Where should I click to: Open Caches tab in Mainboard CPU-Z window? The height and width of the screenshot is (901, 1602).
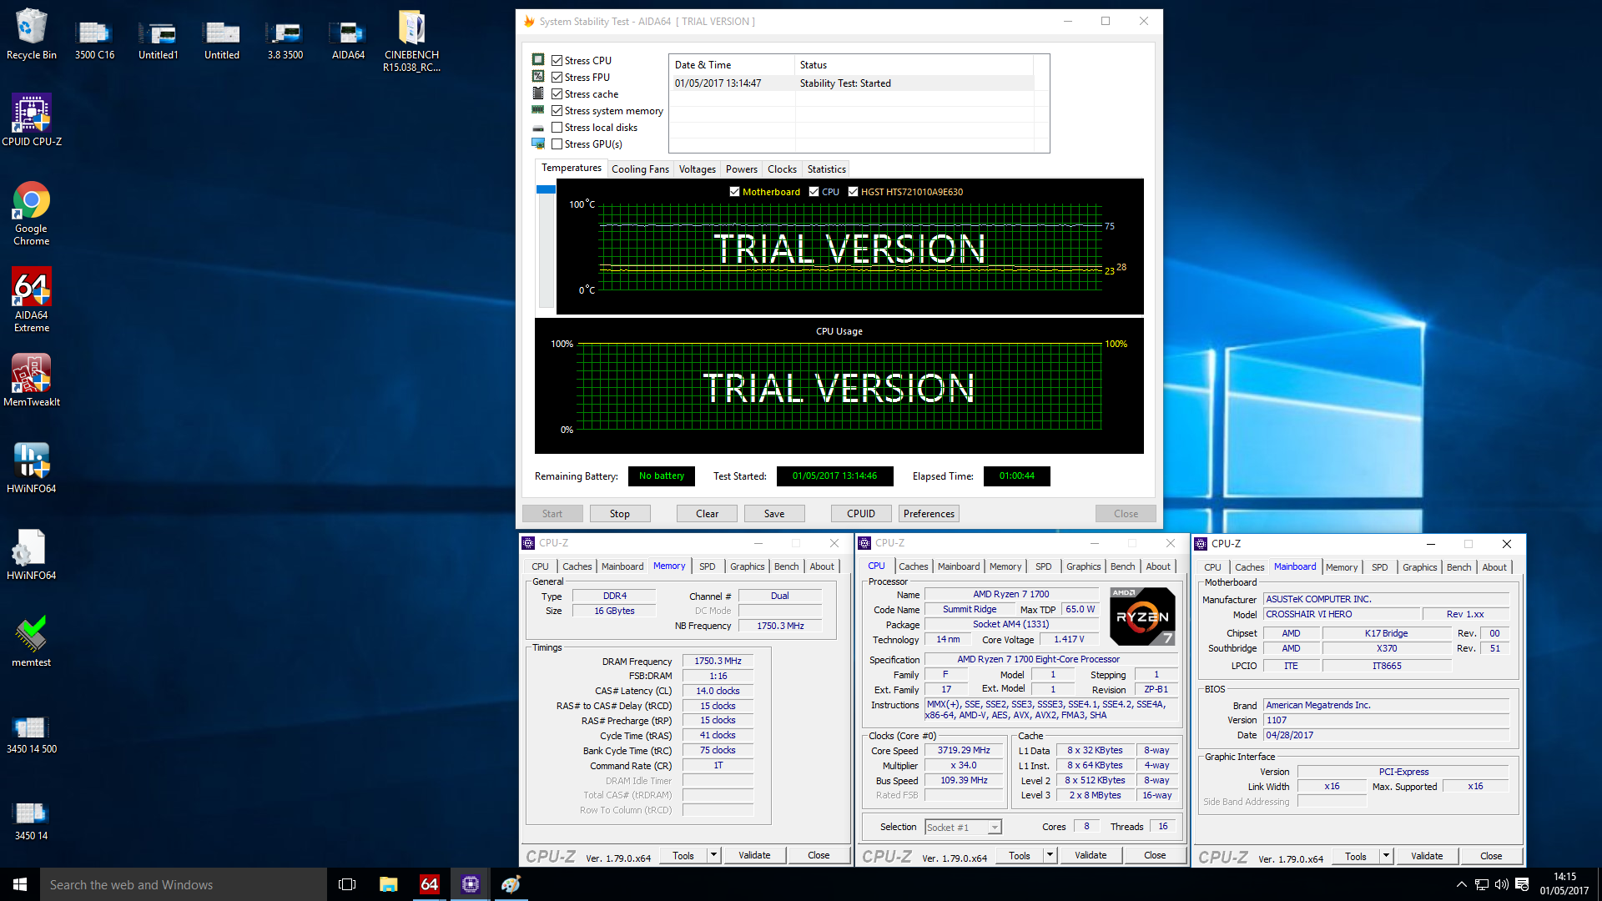(x=1249, y=567)
